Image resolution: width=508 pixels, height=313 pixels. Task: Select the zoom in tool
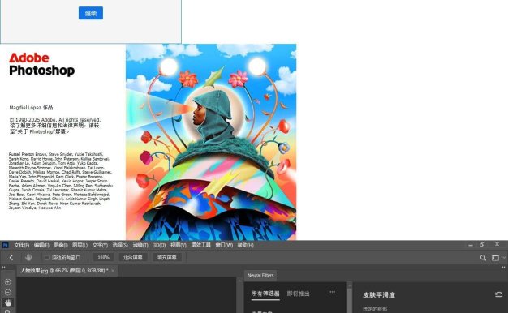pyautogui.click(x=8, y=282)
